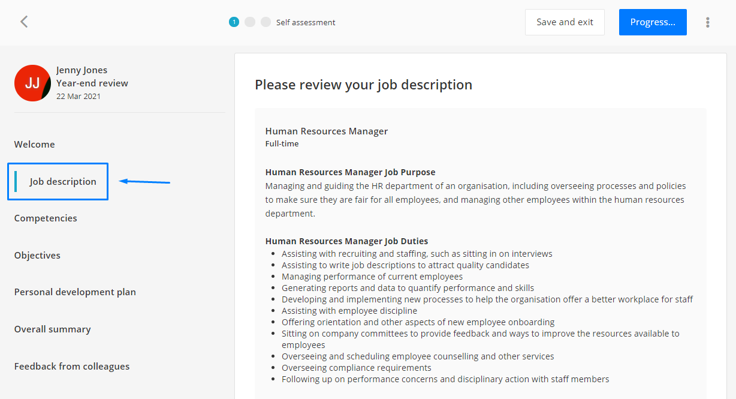The image size is (736, 399).
Task: Click 'Please review your job description' heading
Action: 364,85
